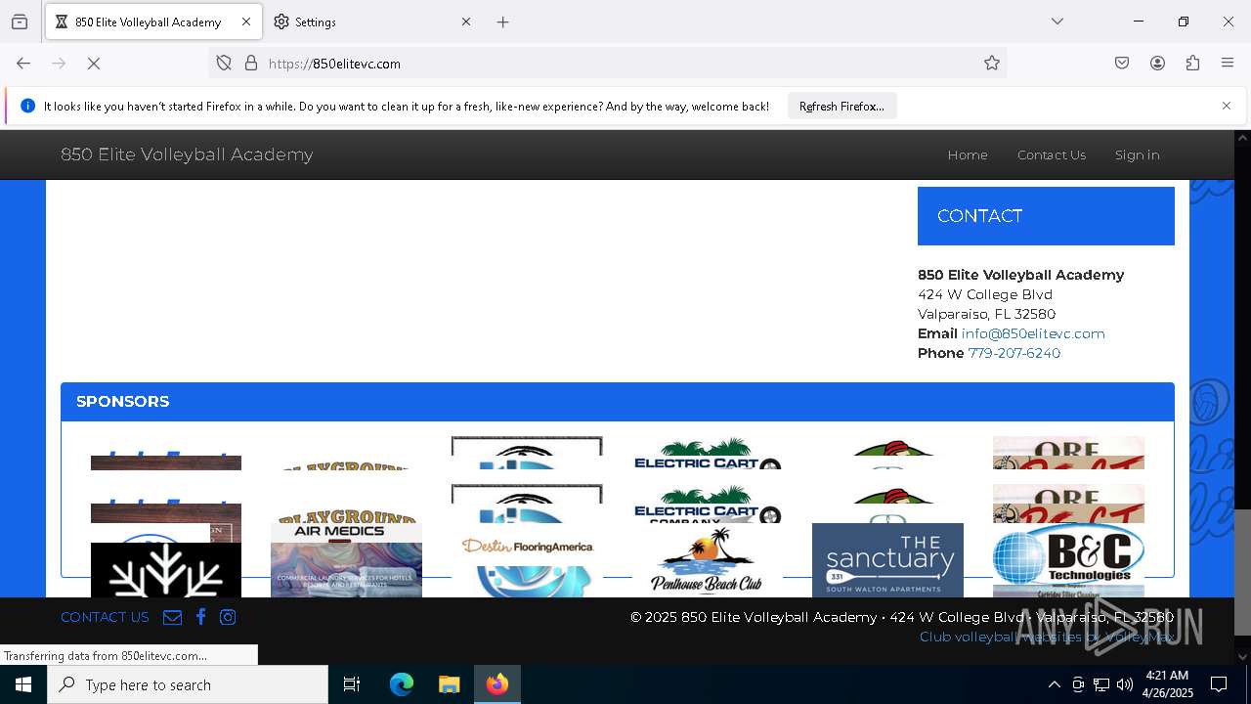Switch to 850 Elite Volleyball Academy tab
Image resolution: width=1251 pixels, height=704 pixels.
tap(154, 22)
